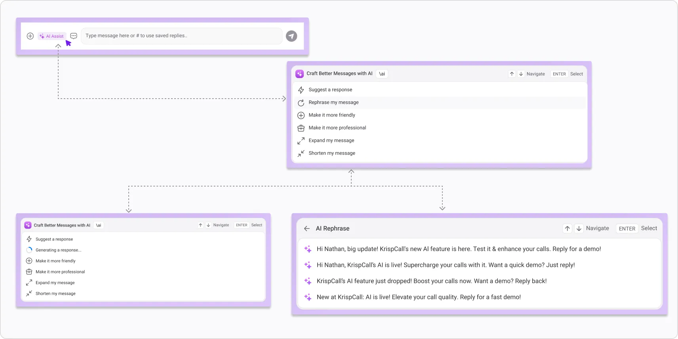Image resolution: width=678 pixels, height=339 pixels.
Task: Click the purple sparkle logo in upper AI panel
Action: (300, 74)
